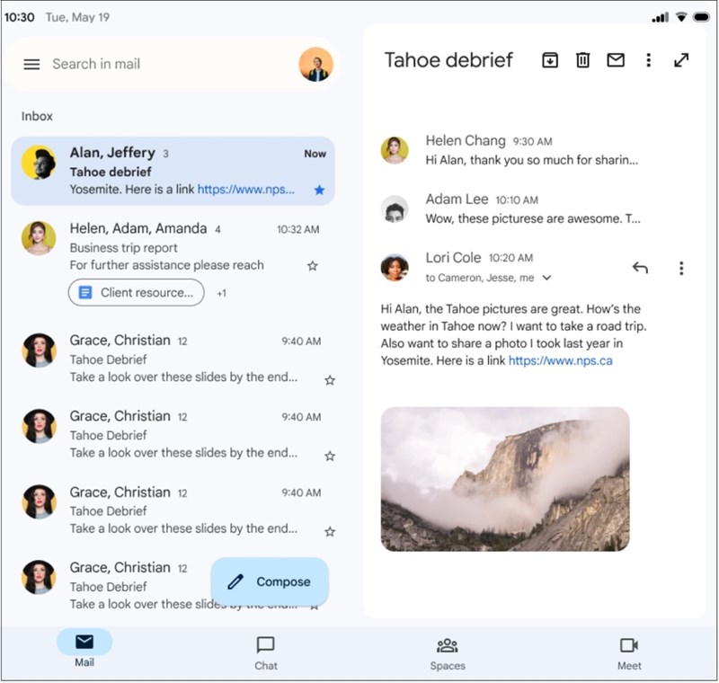Delete the open Tahoe debrief email
The width and height of the screenshot is (719, 683).
(x=582, y=60)
